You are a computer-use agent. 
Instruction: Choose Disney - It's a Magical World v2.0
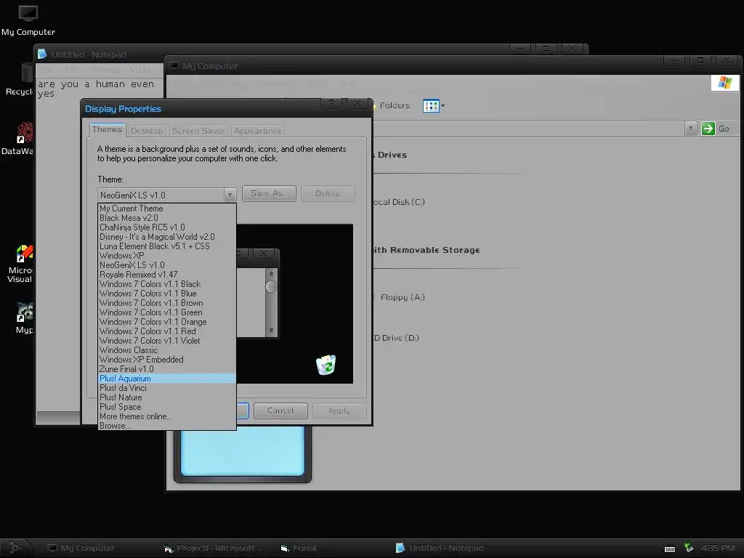pos(167,237)
